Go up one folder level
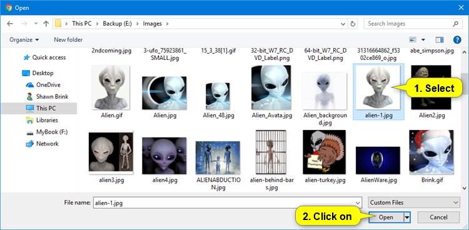Screen dimensions: 469x230 coord(46,24)
